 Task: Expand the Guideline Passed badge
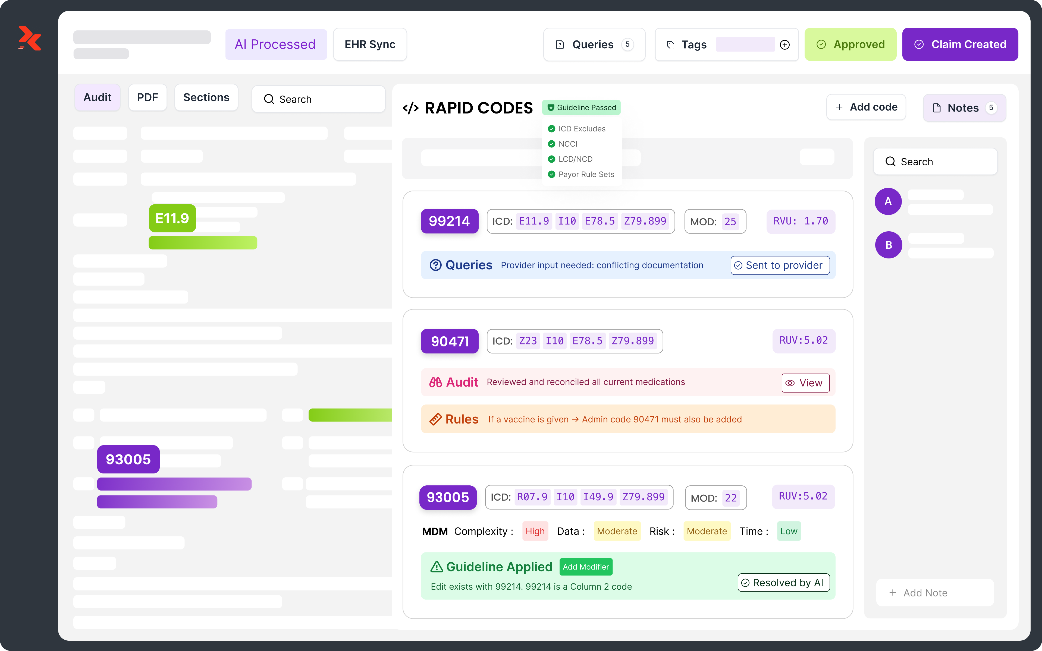click(581, 108)
